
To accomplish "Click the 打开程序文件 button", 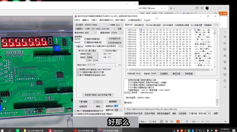I will (x=115, y=39).
